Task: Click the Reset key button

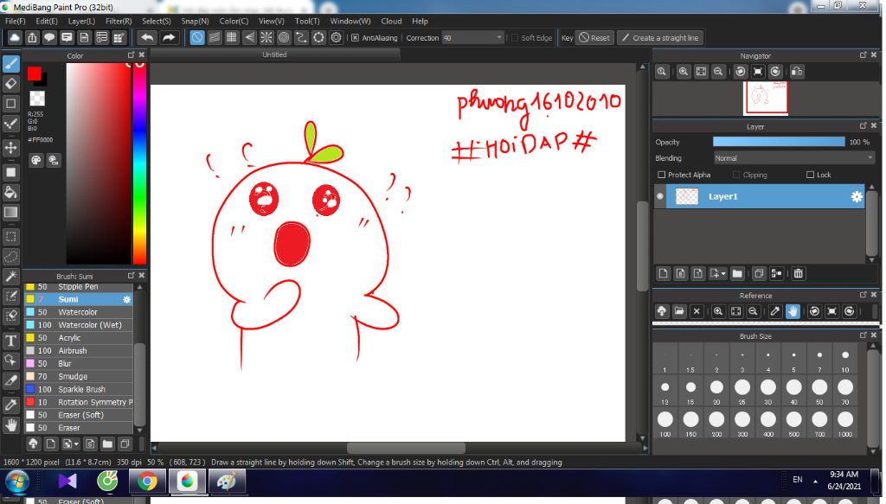Action: click(594, 38)
